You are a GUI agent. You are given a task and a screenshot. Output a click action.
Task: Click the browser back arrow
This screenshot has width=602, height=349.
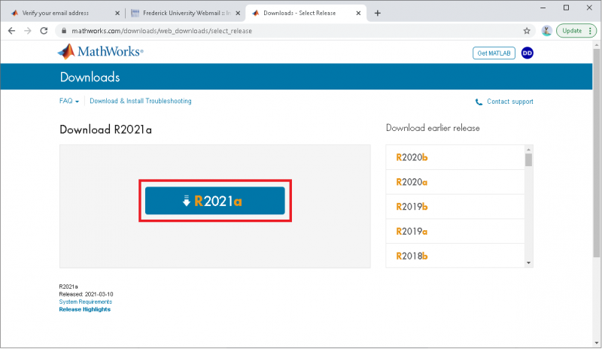(x=12, y=31)
